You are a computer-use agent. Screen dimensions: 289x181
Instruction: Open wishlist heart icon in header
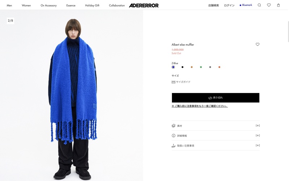[269, 5]
